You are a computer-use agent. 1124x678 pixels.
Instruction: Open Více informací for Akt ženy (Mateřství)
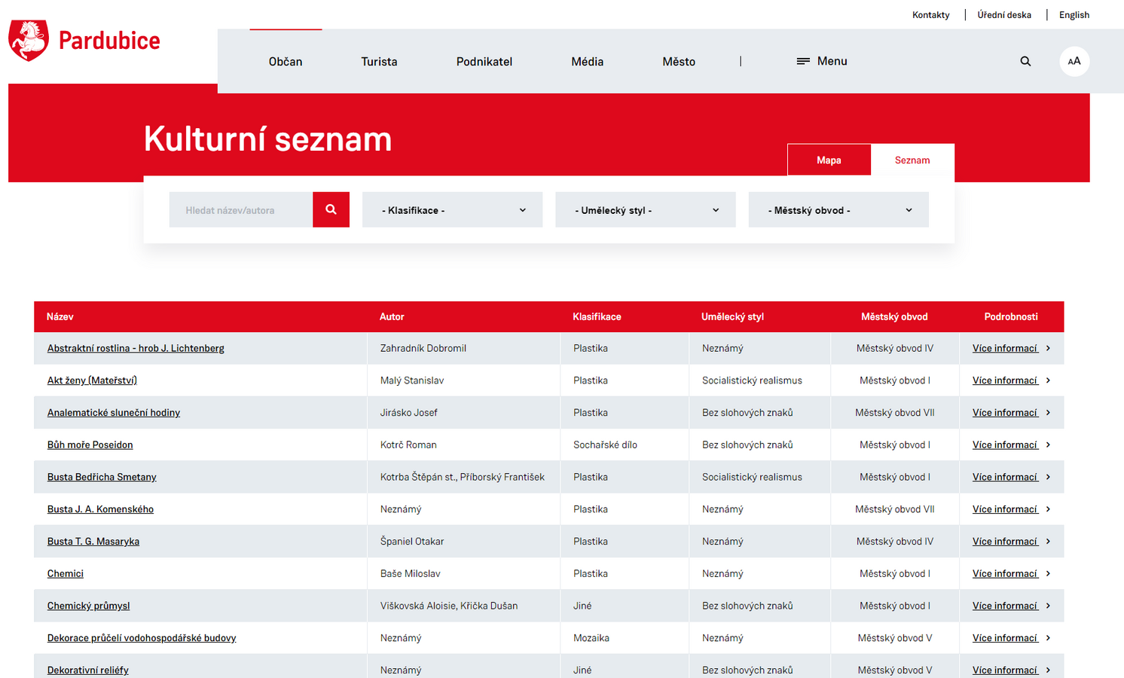coord(1005,380)
